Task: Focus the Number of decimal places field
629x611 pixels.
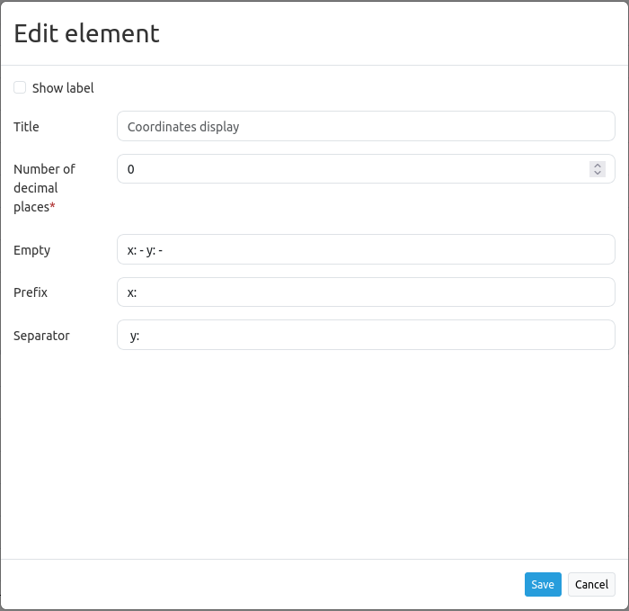Action: point(350,169)
